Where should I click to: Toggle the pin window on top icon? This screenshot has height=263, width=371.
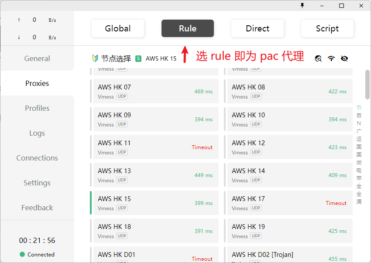[302, 5]
